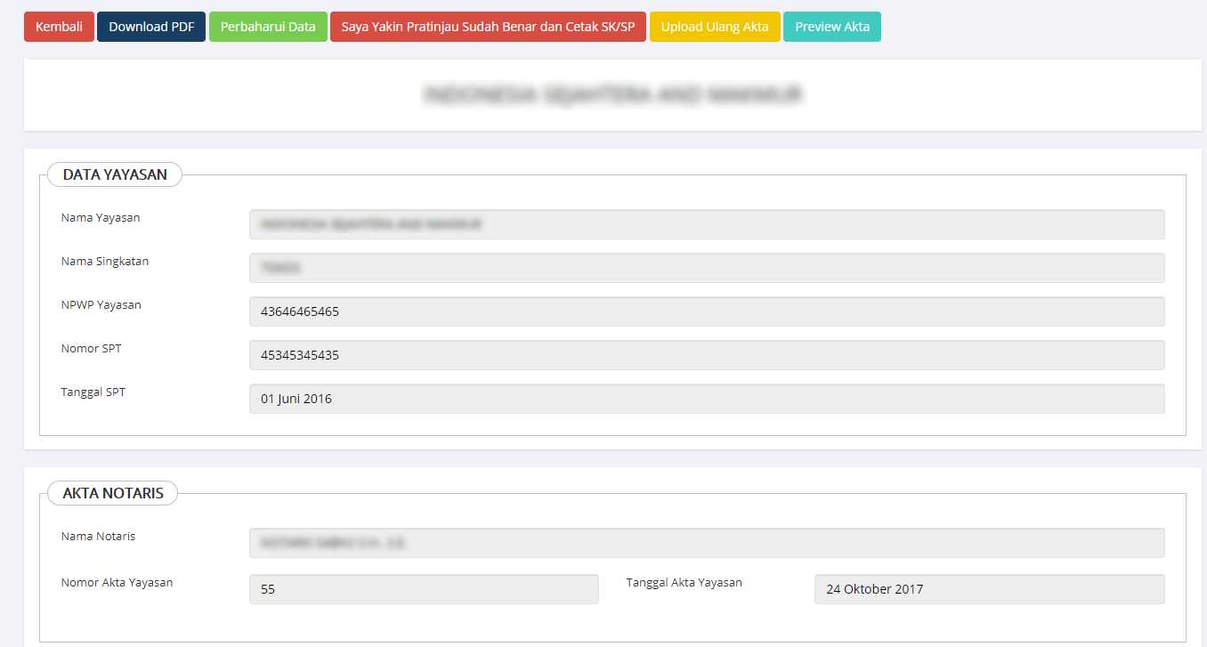Screen dimensions: 1207x647
Task: Click the Nomor SPT field showing 45345345435
Action: point(707,355)
